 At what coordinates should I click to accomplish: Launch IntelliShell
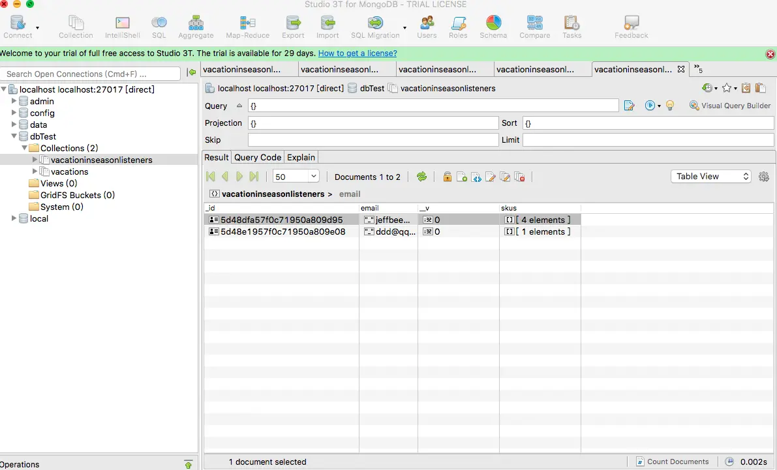(123, 27)
